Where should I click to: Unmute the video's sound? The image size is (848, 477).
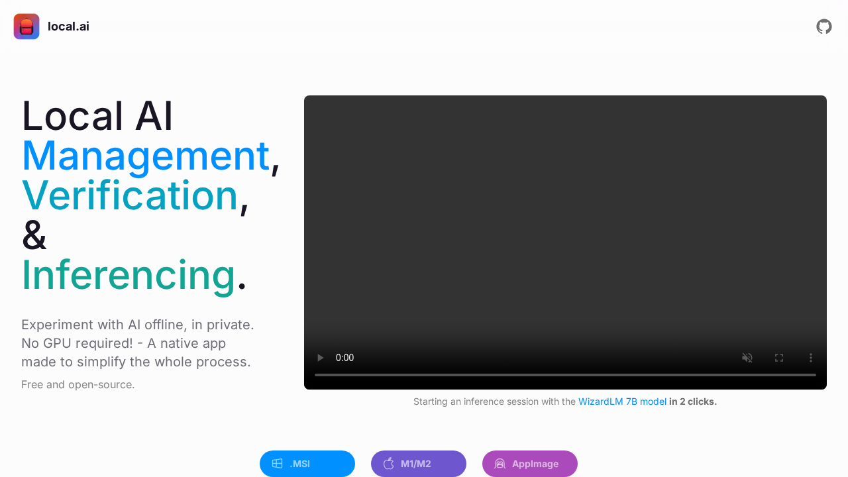(x=747, y=358)
